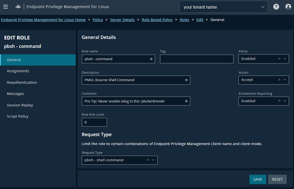Clear the Request Type selection
Screen dimensions: 294x189
[148, 160]
